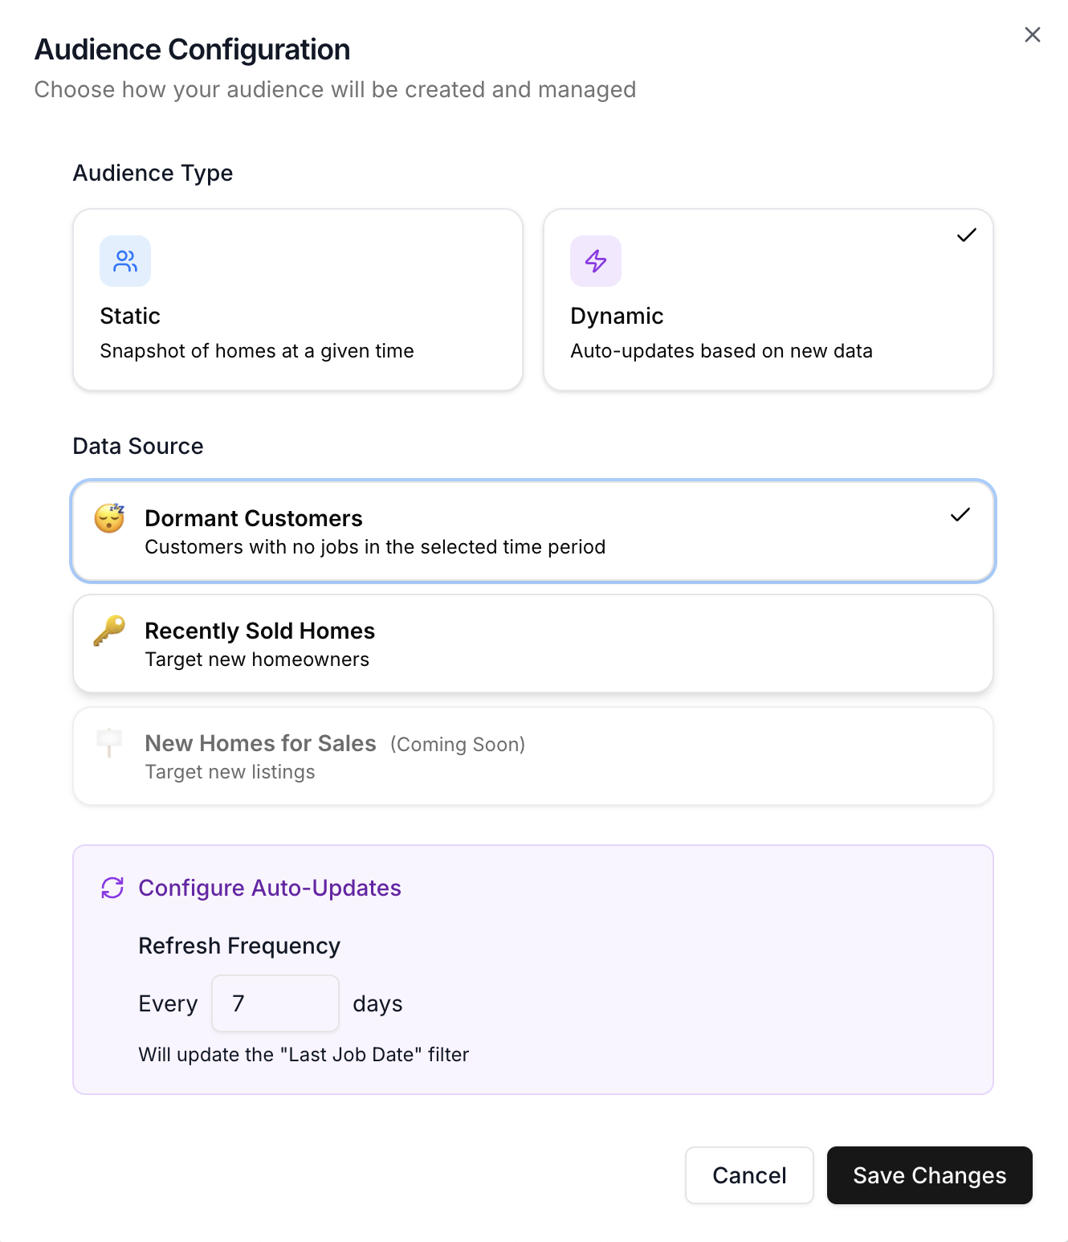Select Dormant Customers data source
The image size is (1068, 1242).
pyautogui.click(x=532, y=530)
